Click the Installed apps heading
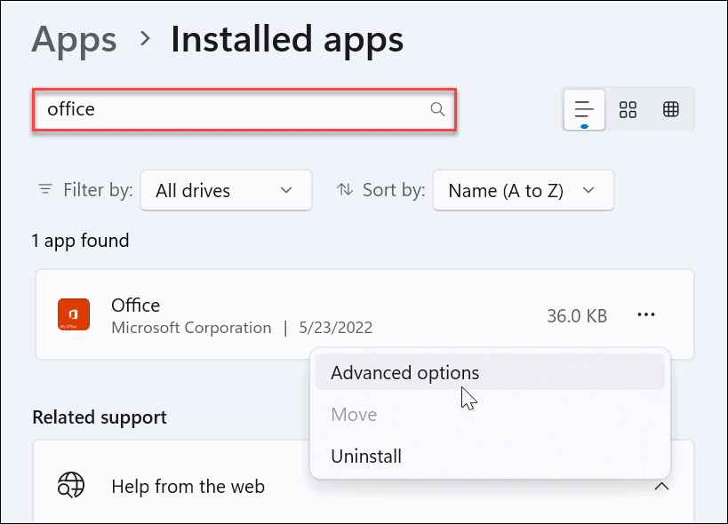Viewport: 728px width, 524px height. 286,39
